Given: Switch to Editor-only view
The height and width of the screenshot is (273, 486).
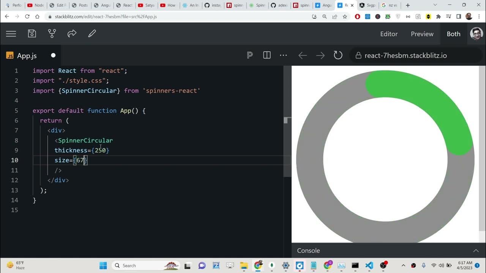Looking at the screenshot, I should pos(389,34).
